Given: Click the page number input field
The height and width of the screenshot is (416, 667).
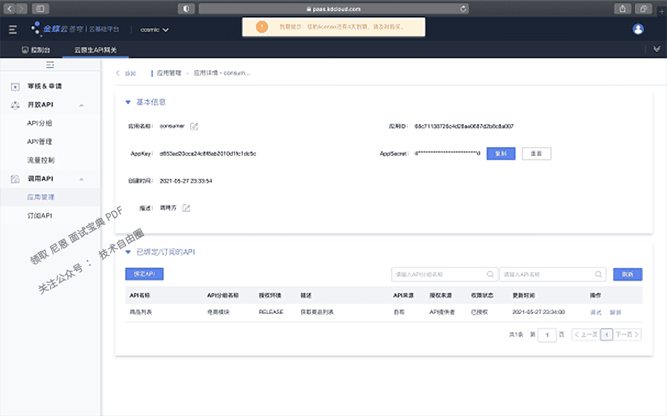Looking at the screenshot, I should coord(547,335).
